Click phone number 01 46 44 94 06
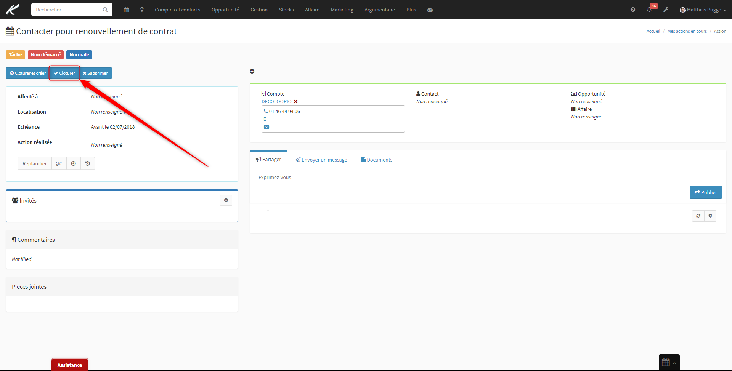This screenshot has width=732, height=371. pyautogui.click(x=284, y=111)
